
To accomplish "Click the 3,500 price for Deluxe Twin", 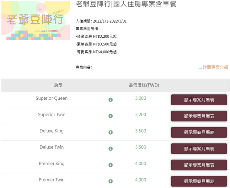I will click(141, 147).
